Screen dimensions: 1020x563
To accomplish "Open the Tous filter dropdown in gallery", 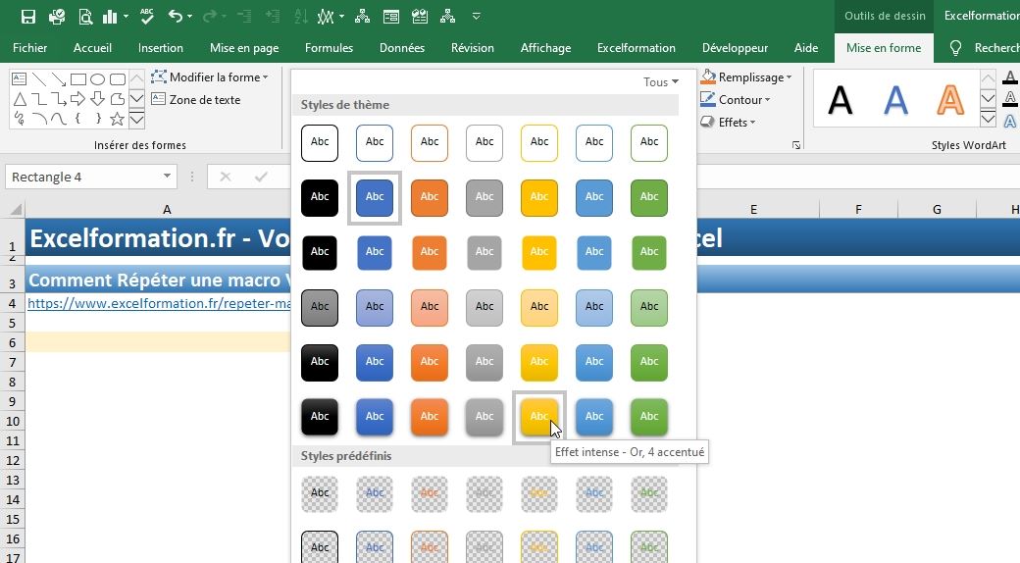I will click(x=661, y=82).
